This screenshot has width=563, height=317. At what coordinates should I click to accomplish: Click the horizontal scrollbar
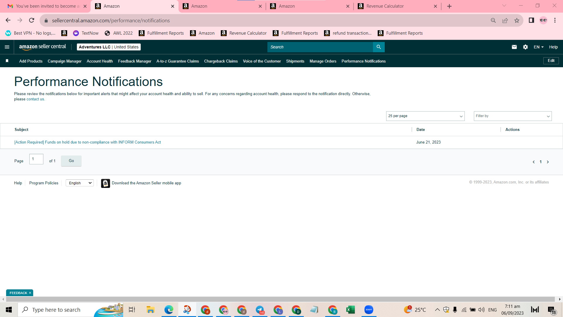(x=280, y=299)
